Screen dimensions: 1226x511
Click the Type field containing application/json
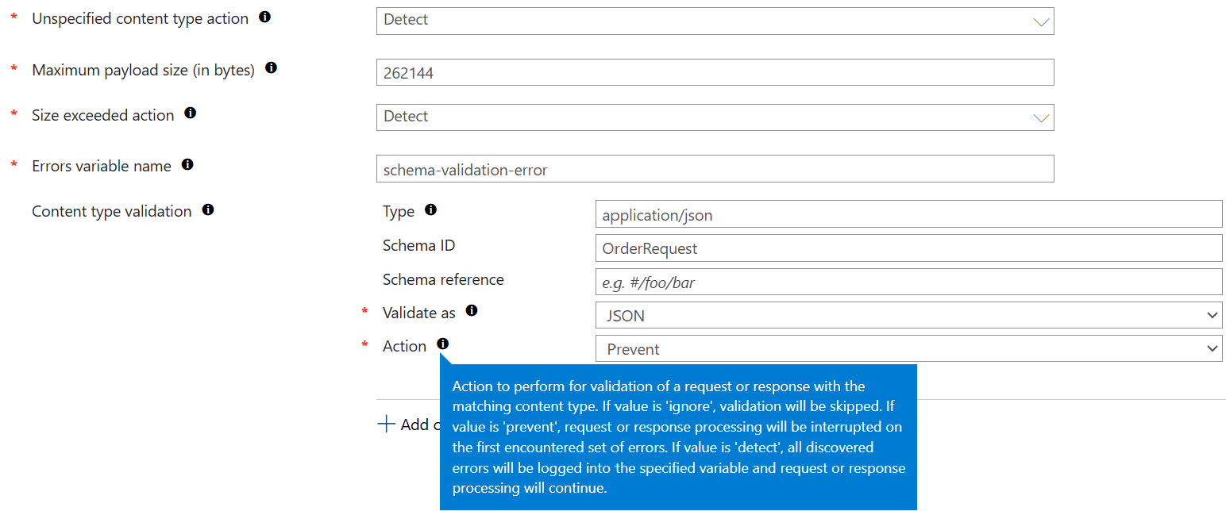(908, 214)
